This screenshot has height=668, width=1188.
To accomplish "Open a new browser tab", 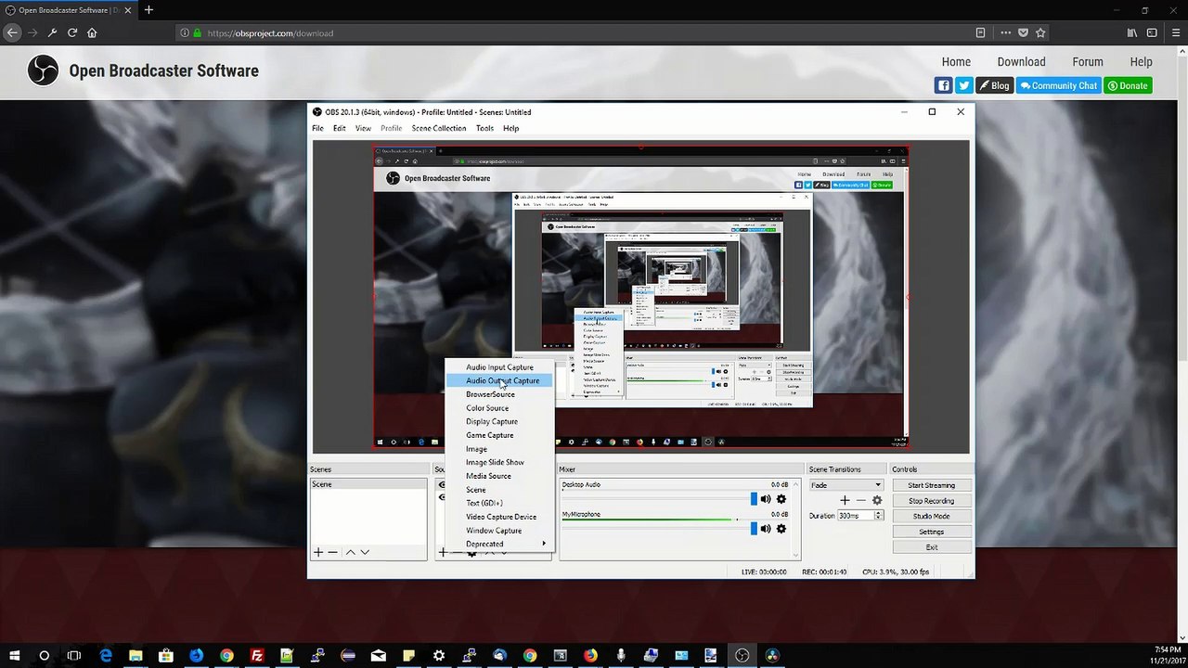I will coord(148,10).
